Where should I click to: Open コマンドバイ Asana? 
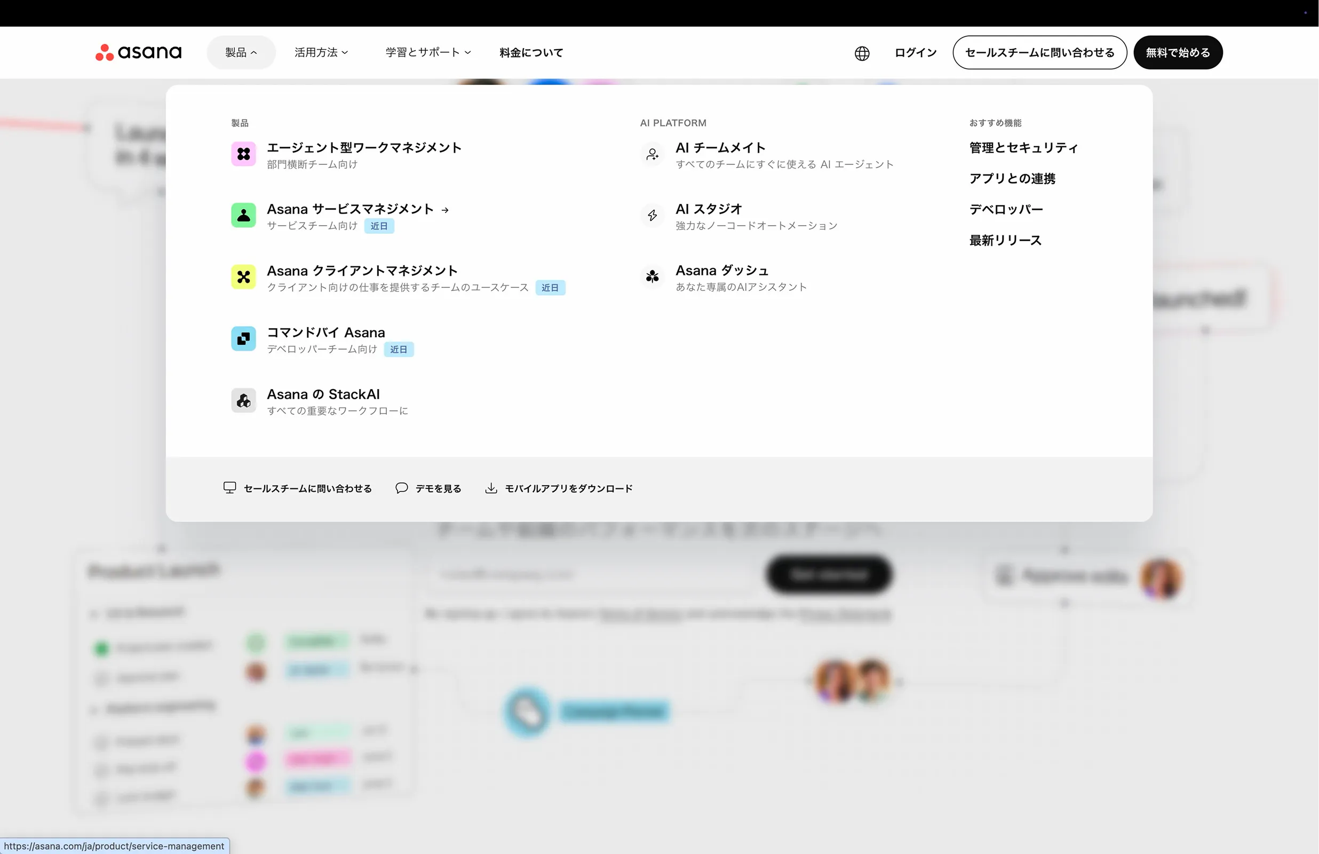(326, 333)
